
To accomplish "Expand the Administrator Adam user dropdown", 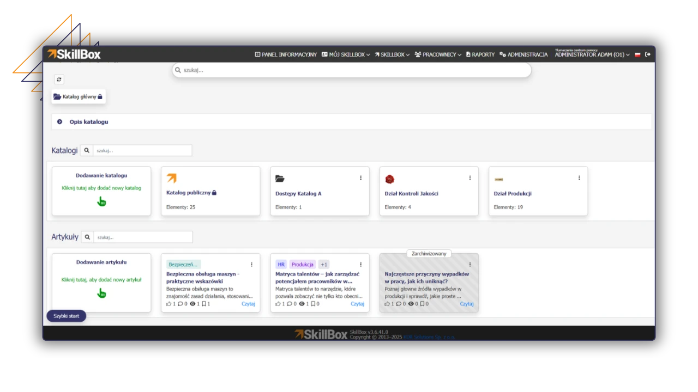I will point(592,55).
